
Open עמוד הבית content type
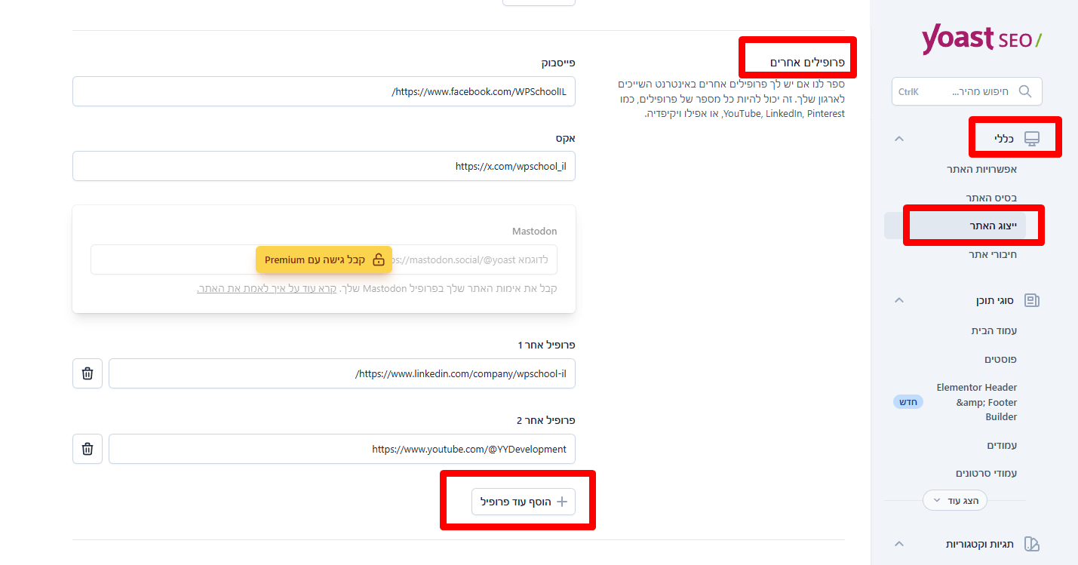(994, 330)
